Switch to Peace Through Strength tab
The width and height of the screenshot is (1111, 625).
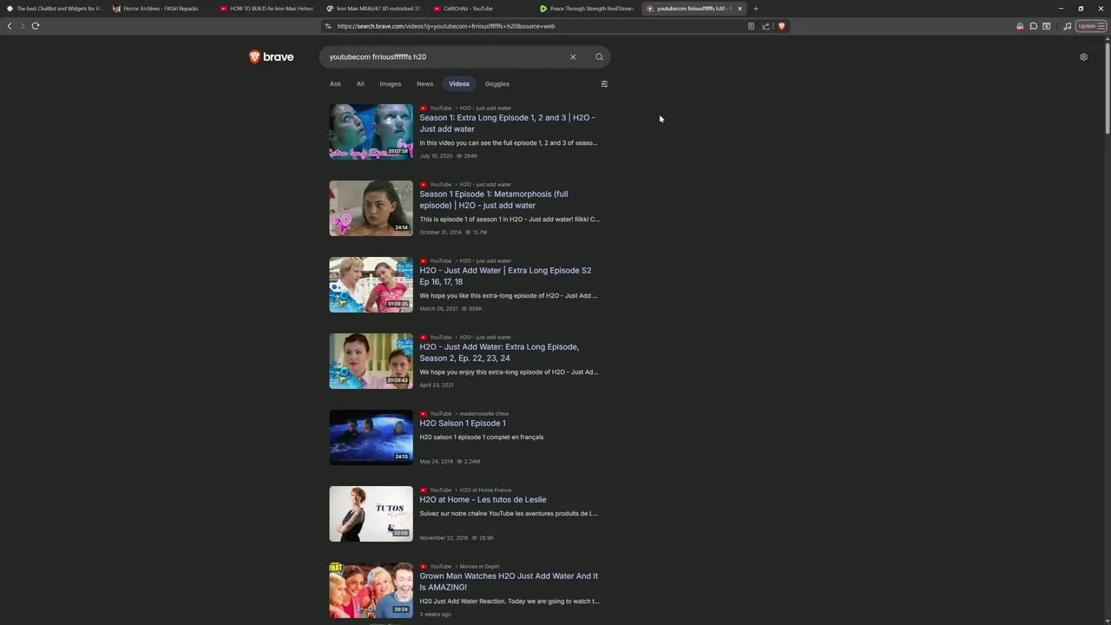click(x=587, y=9)
